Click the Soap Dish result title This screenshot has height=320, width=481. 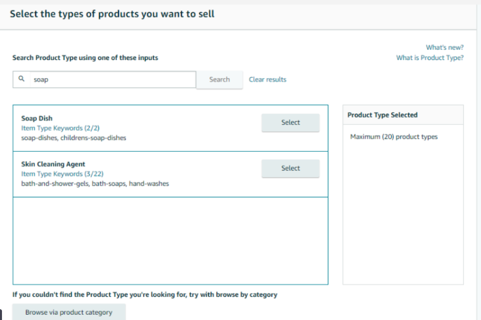click(37, 118)
